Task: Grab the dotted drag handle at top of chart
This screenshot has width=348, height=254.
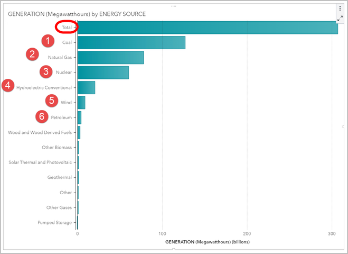Action: pyautogui.click(x=174, y=6)
